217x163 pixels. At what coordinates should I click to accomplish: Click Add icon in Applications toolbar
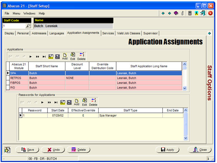(x=64, y=56)
